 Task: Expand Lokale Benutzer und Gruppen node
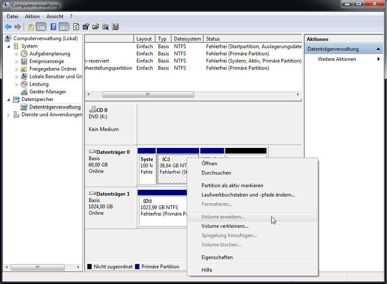pyautogui.click(x=16, y=77)
